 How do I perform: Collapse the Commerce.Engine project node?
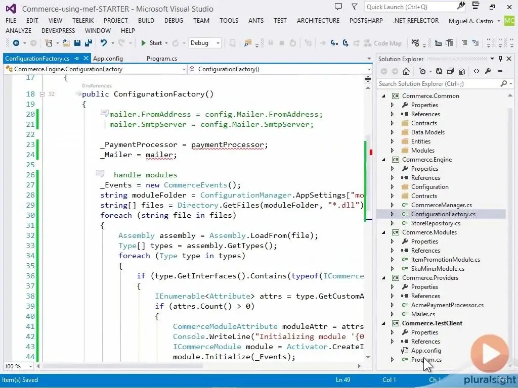pyautogui.click(x=383, y=160)
